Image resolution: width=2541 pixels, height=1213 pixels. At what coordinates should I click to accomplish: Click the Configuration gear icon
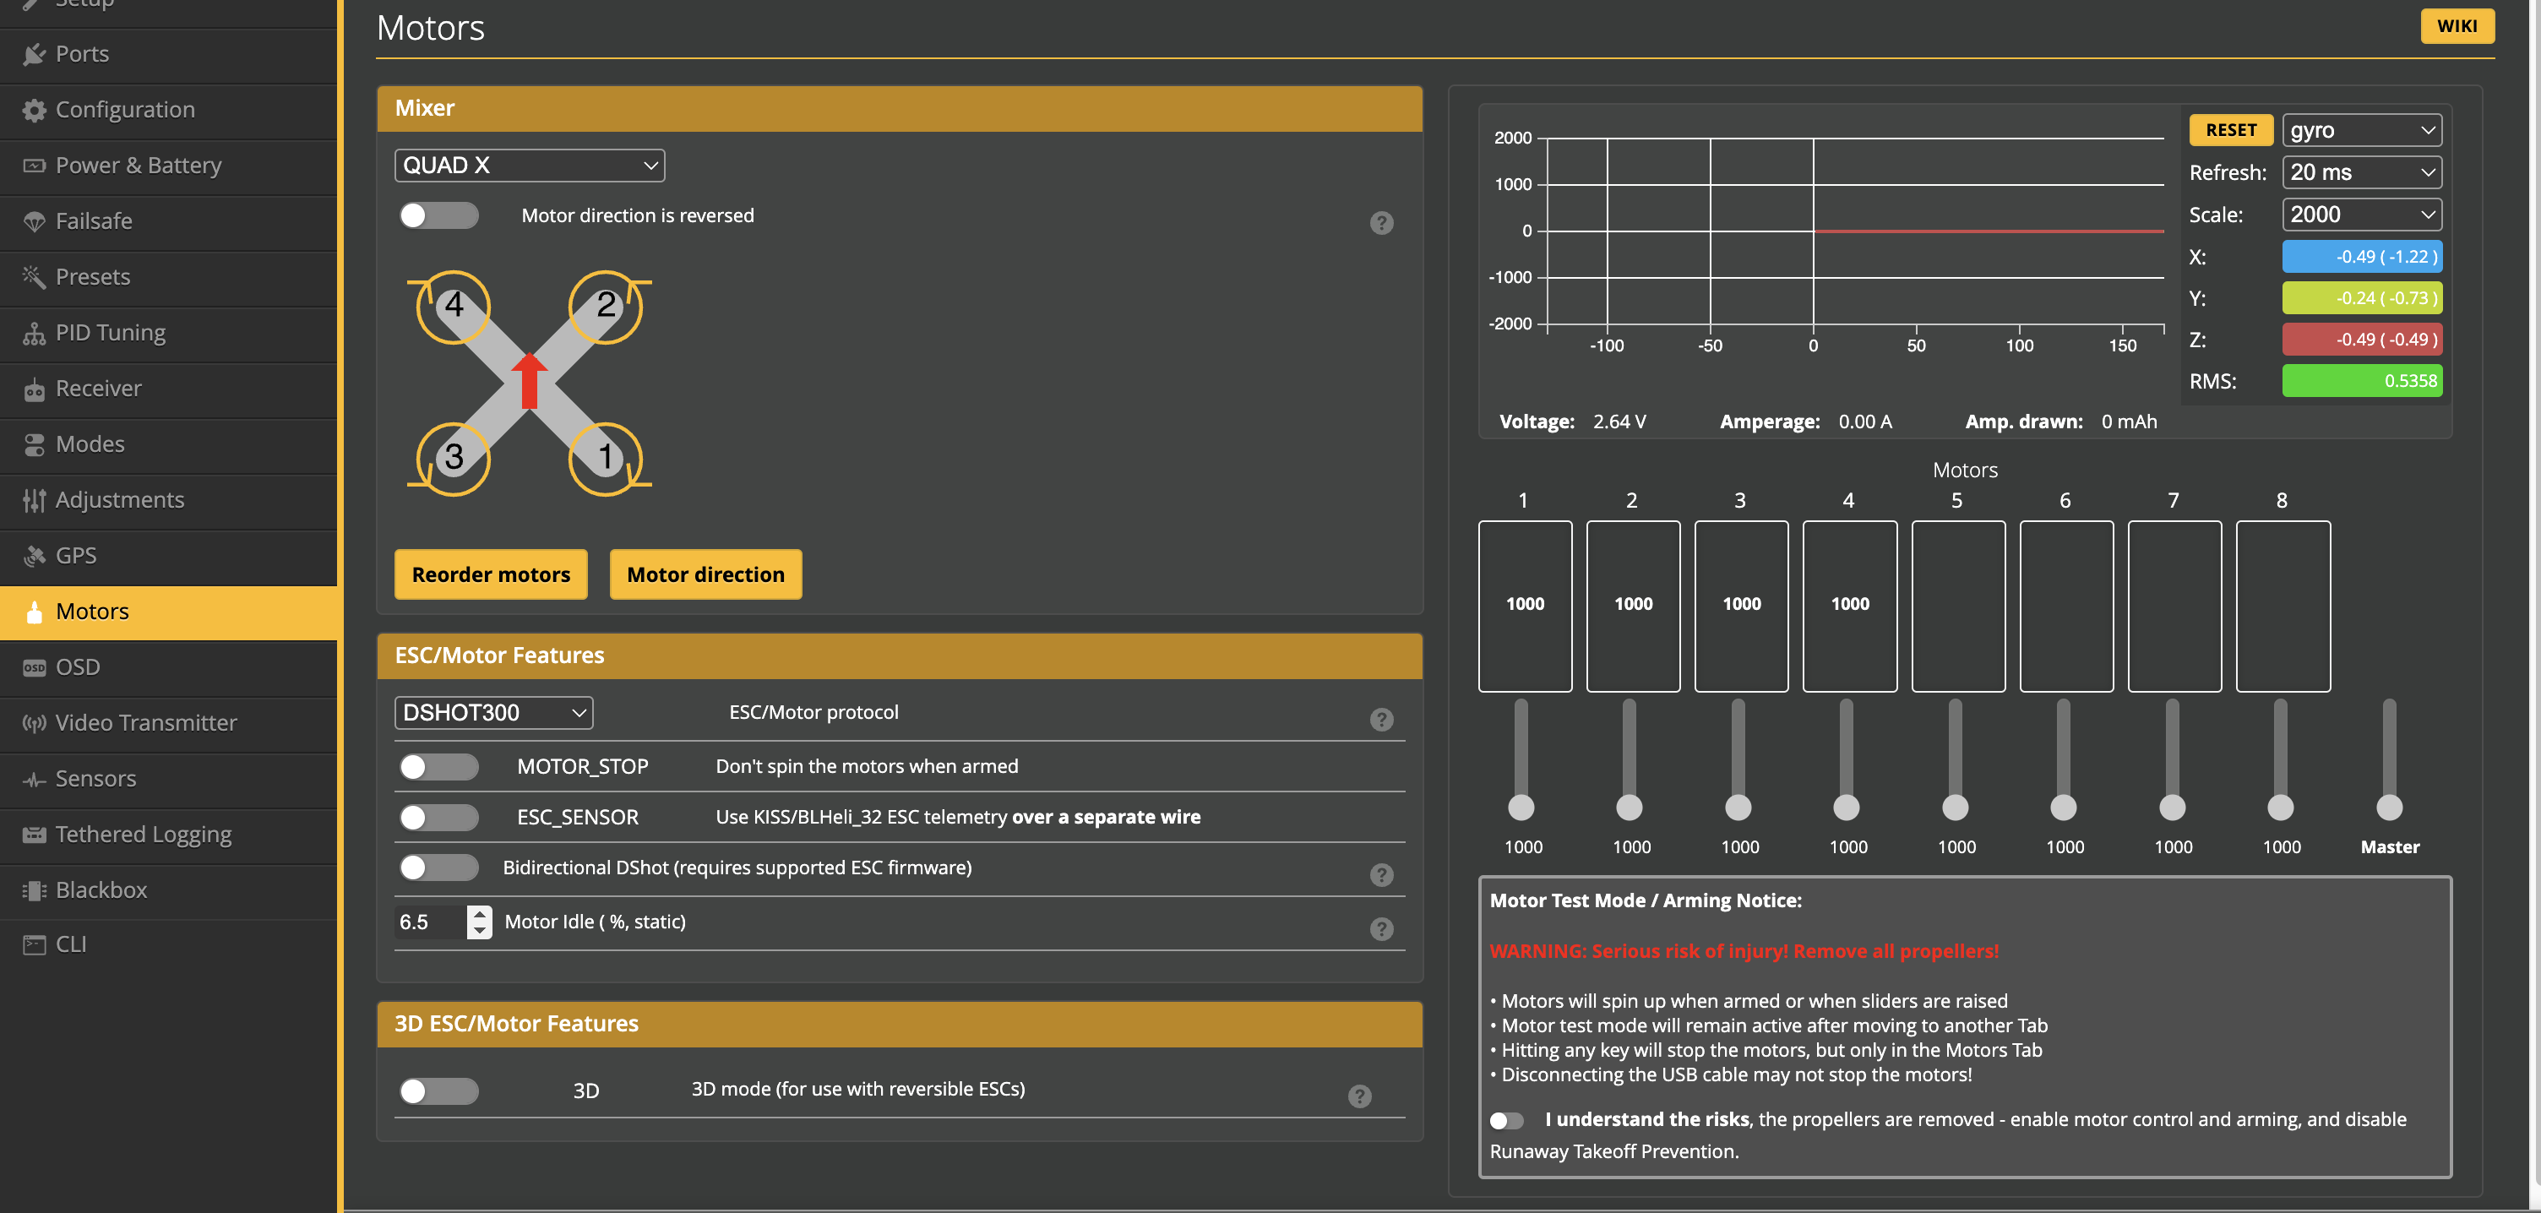click(35, 111)
